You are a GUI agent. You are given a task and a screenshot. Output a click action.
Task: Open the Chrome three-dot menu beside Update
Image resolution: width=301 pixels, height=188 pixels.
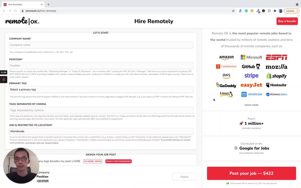coord(297,11)
